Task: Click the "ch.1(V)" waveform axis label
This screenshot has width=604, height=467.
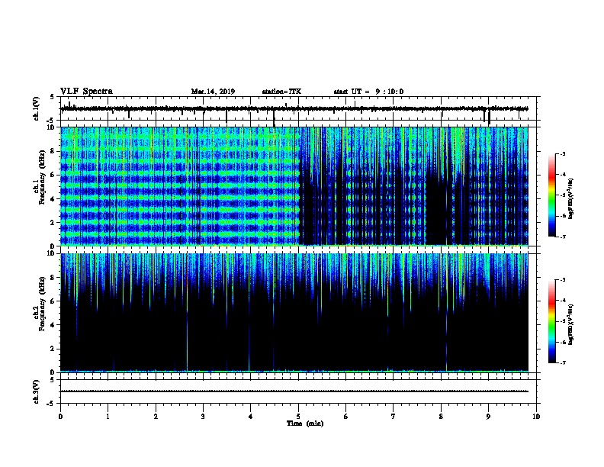Action: tap(36, 108)
